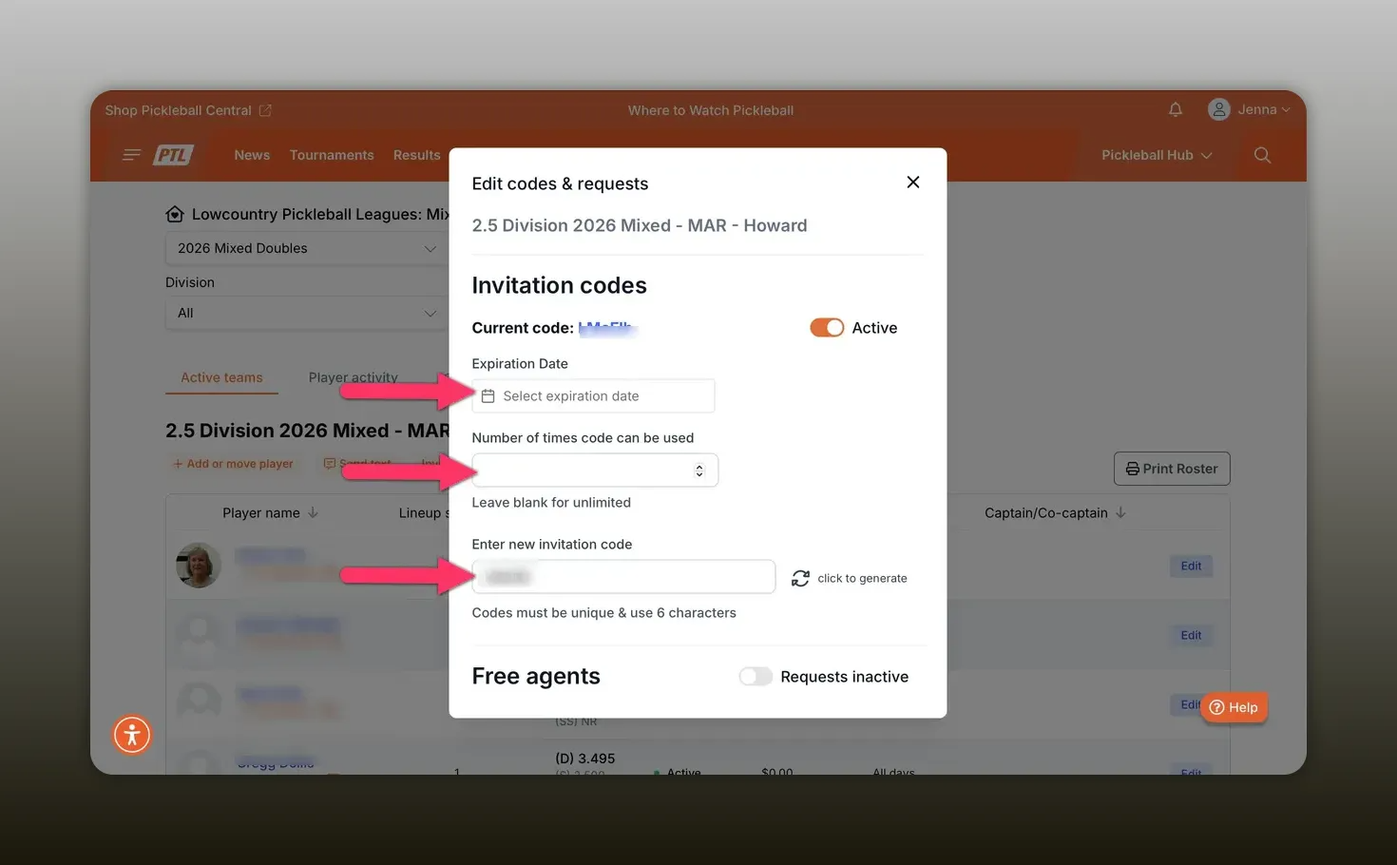The width and height of the screenshot is (1397, 865).
Task: Toggle the invitation code Active switch
Action: [826, 327]
